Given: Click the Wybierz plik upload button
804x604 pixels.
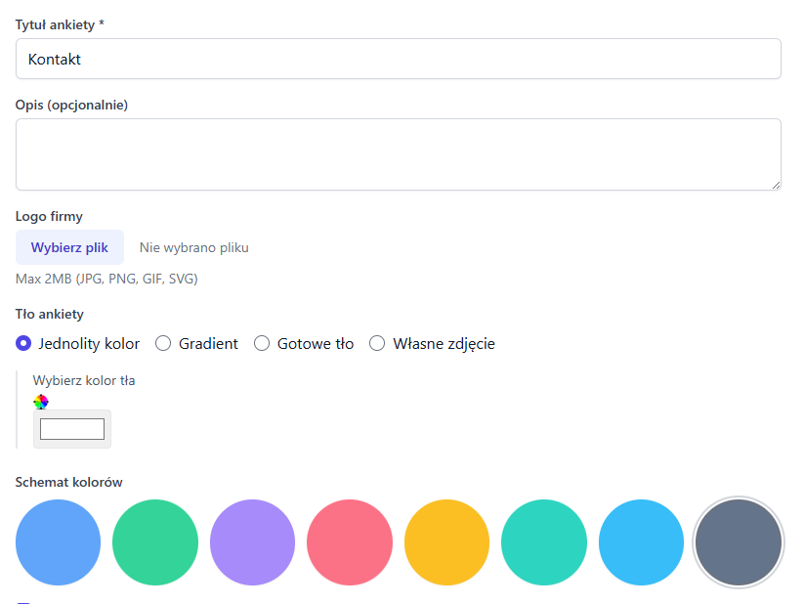Looking at the screenshot, I should click(69, 246).
